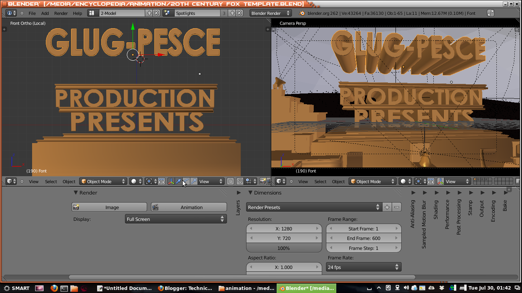Toggle manipulate center points in Camera Persp header
Viewport: 522px width, 293px height.
point(431,182)
